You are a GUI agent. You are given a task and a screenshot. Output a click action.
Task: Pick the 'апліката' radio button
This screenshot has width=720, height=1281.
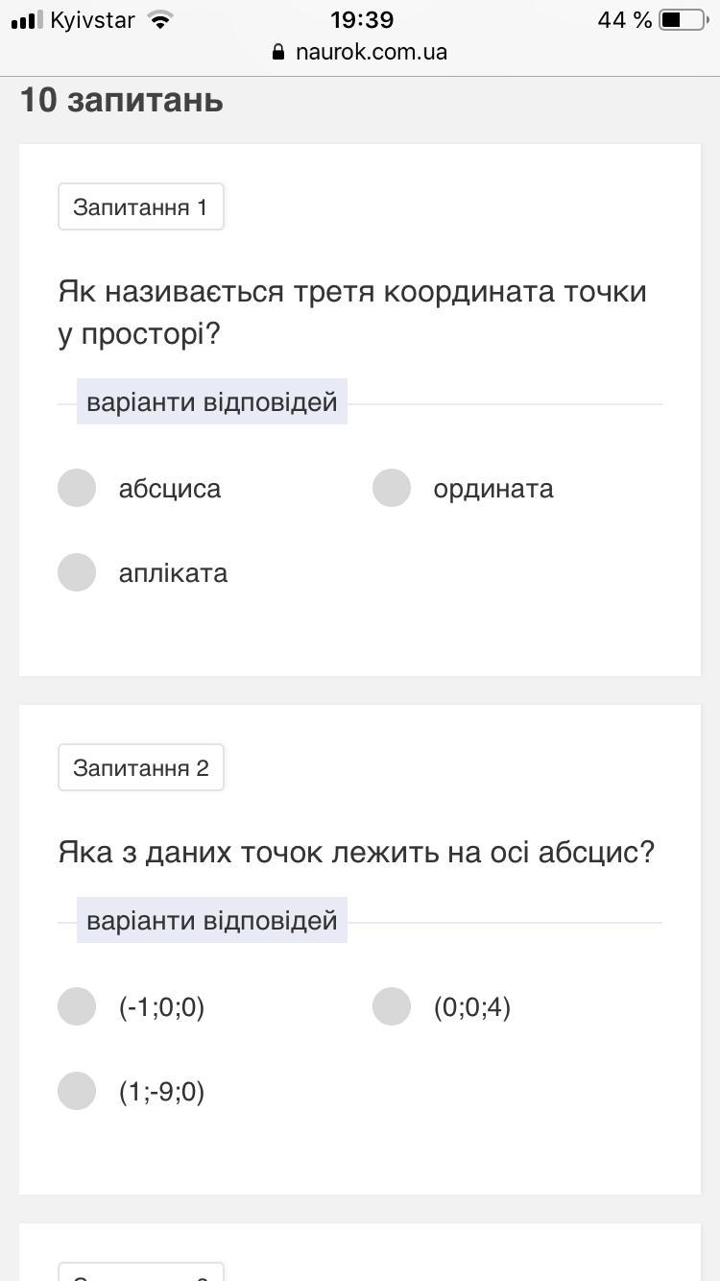[x=77, y=572]
